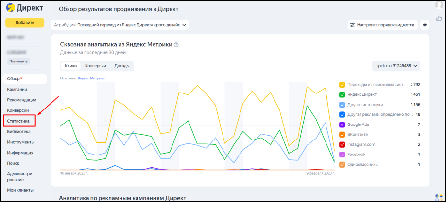Open the Поиск sidebar section
The width and height of the screenshot is (446, 202).
click(x=14, y=163)
